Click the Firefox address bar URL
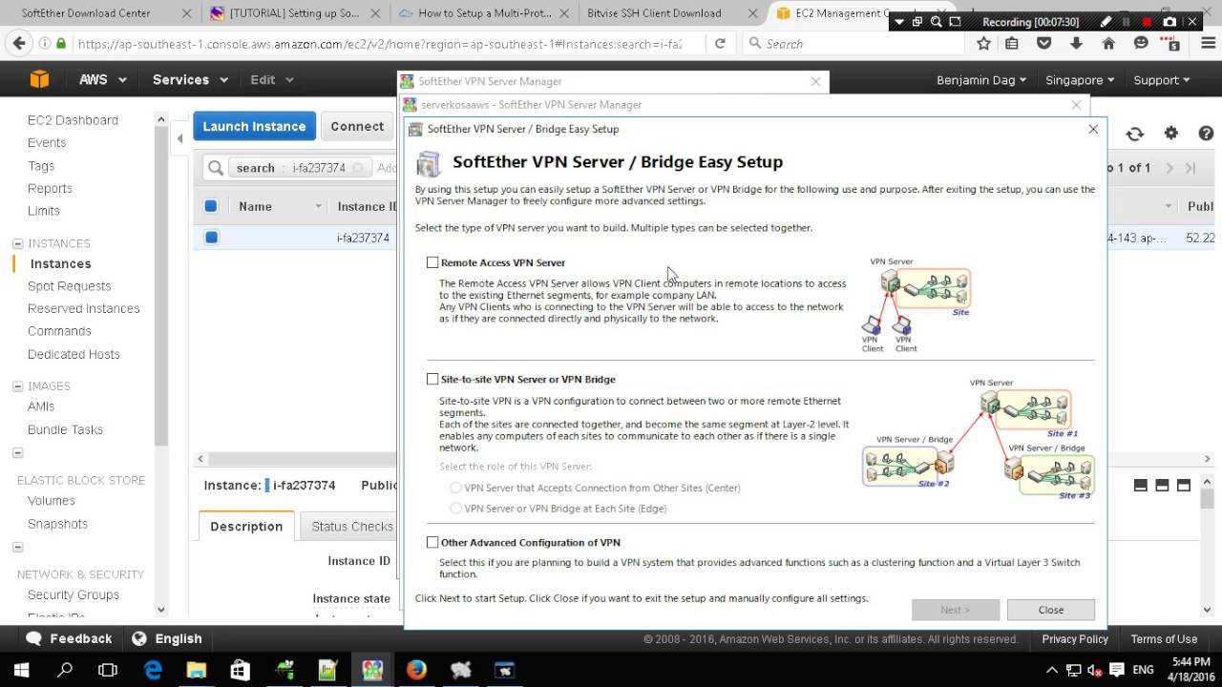Screen dimensions: 1222x687 pyautogui.click(x=379, y=43)
